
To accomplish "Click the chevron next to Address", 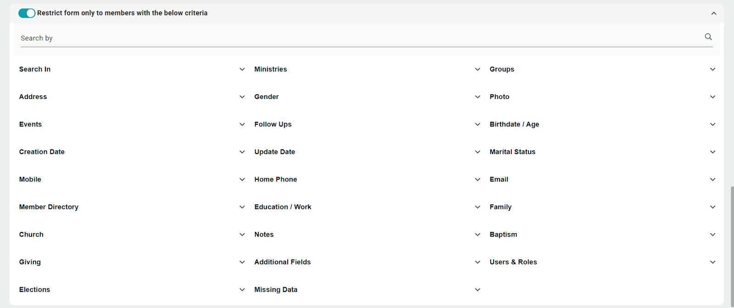I will 242,97.
